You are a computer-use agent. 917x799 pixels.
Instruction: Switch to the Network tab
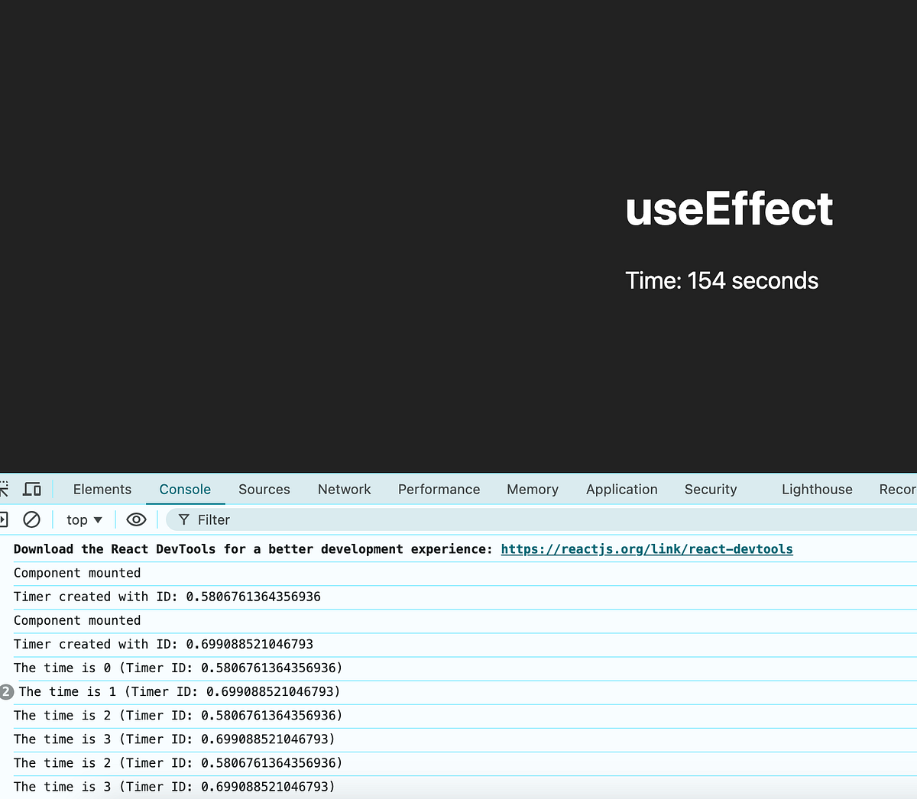[x=344, y=489]
